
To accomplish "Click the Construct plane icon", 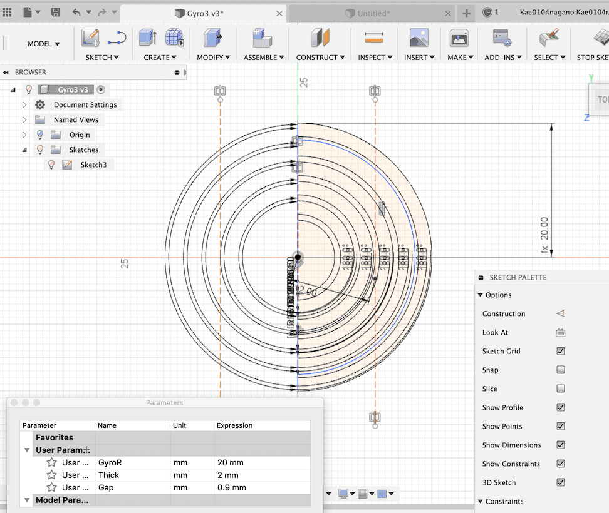I will (x=320, y=38).
